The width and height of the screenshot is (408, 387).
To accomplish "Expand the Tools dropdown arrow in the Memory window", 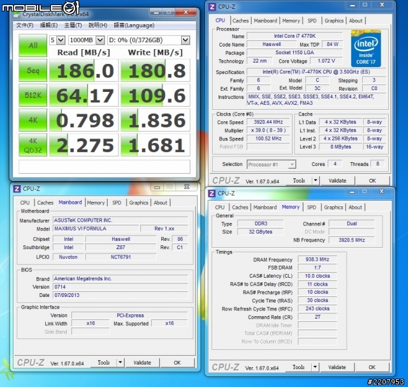I will tap(315, 367).
